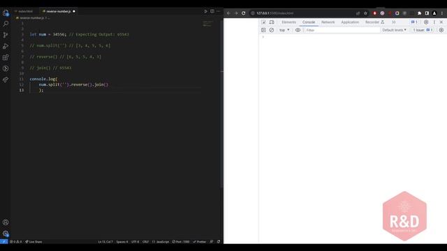The width and height of the screenshot is (447, 251).
Task: Toggle the DevTools device toolbar
Action: 272,22
